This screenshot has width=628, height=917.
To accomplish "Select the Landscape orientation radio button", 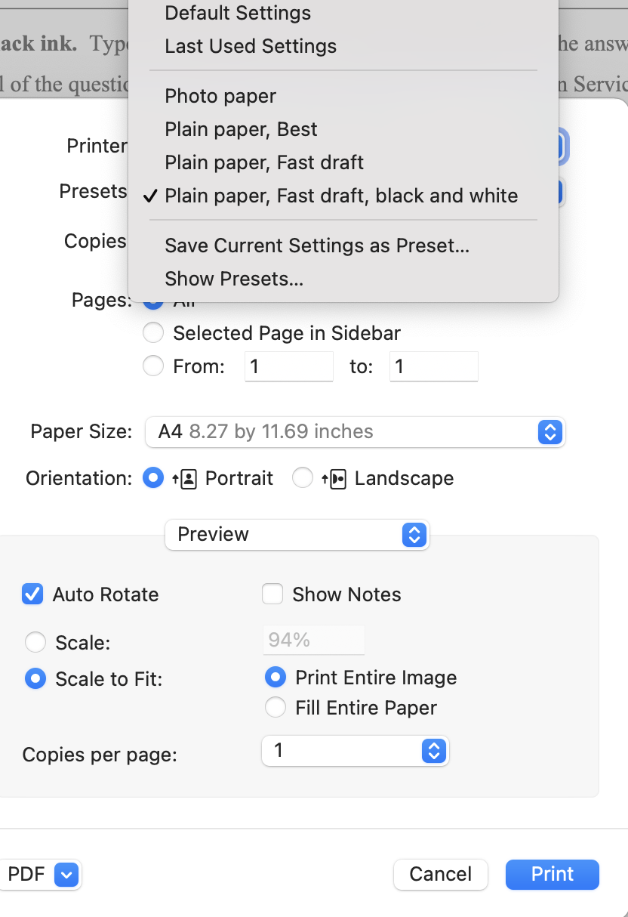I will coord(303,479).
